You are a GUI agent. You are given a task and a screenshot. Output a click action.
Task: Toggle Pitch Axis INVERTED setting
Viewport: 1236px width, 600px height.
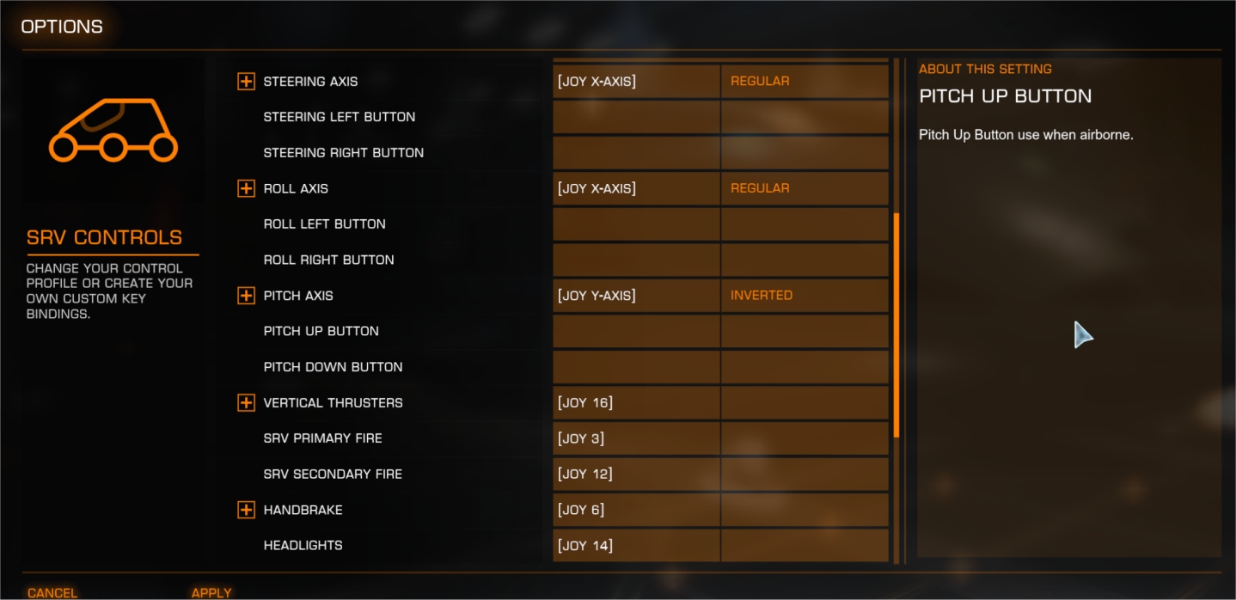(805, 296)
